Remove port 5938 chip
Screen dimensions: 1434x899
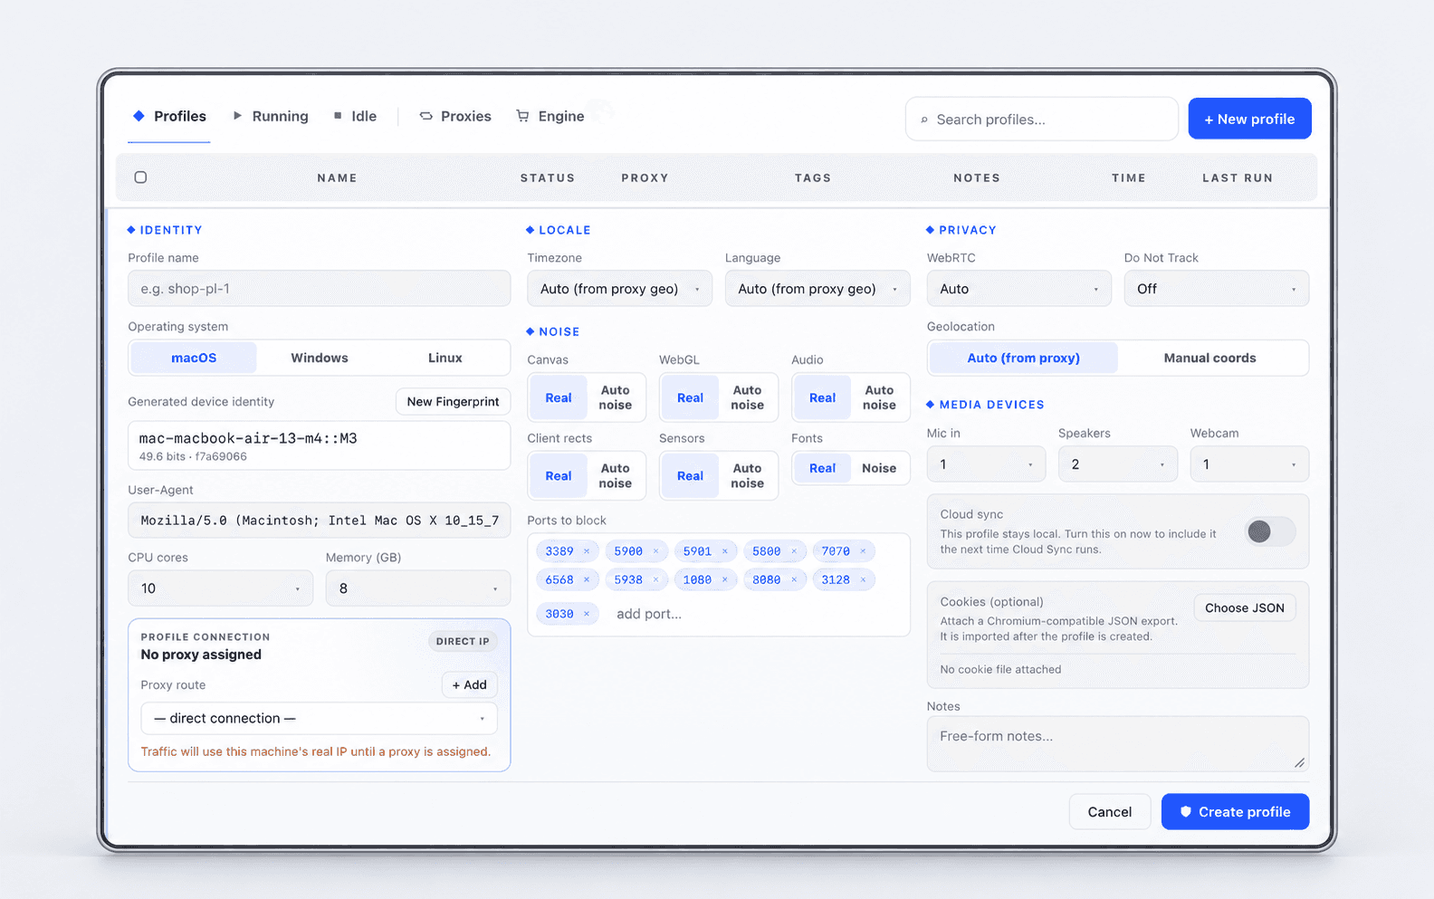click(x=655, y=580)
